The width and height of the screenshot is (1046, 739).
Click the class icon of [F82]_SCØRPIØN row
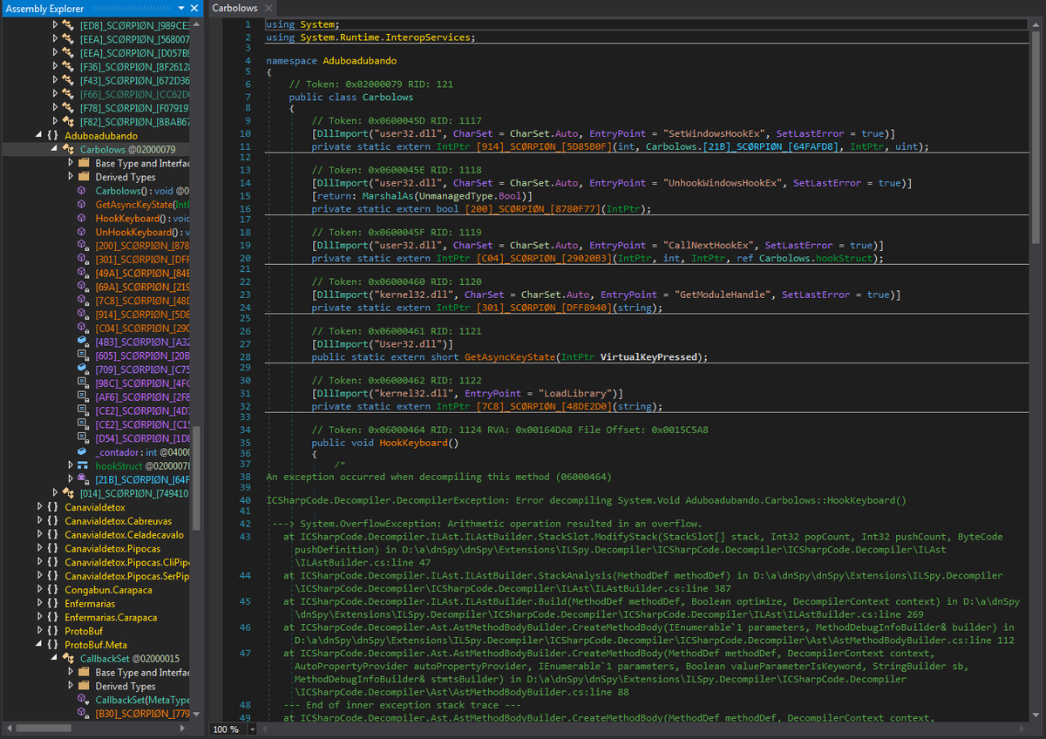tap(68, 122)
